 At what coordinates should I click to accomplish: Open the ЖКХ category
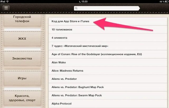[x=22, y=39]
